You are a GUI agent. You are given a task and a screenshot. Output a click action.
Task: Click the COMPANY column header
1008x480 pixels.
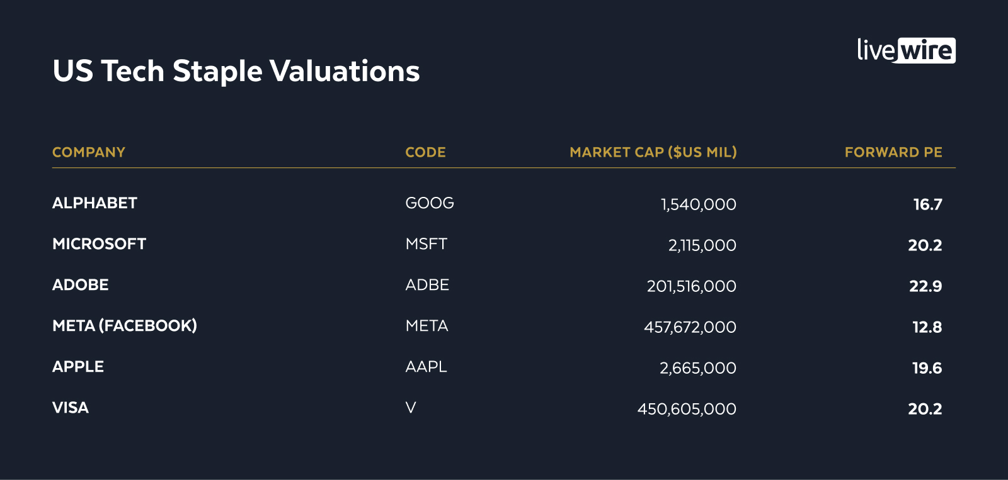coord(89,152)
